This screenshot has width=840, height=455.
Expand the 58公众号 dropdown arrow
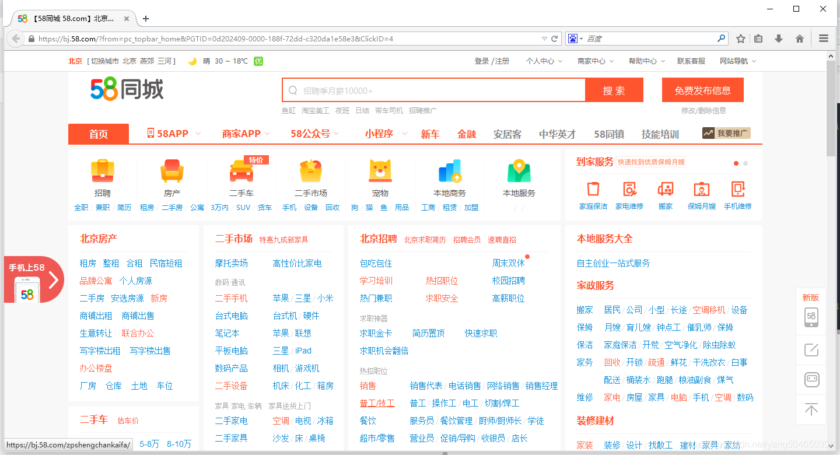click(x=336, y=134)
